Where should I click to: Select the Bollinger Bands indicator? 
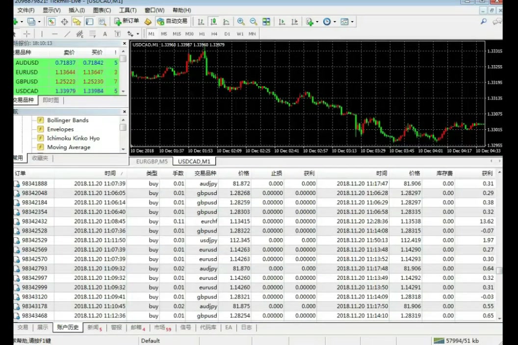point(68,120)
